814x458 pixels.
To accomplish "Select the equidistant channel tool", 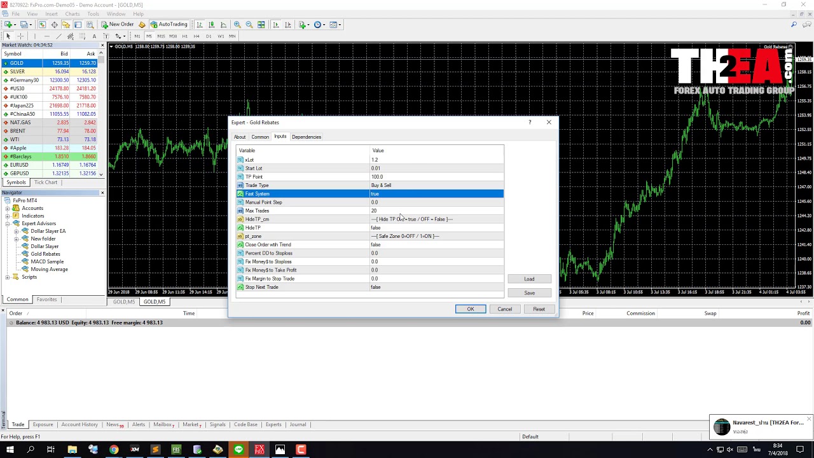I will [71, 36].
